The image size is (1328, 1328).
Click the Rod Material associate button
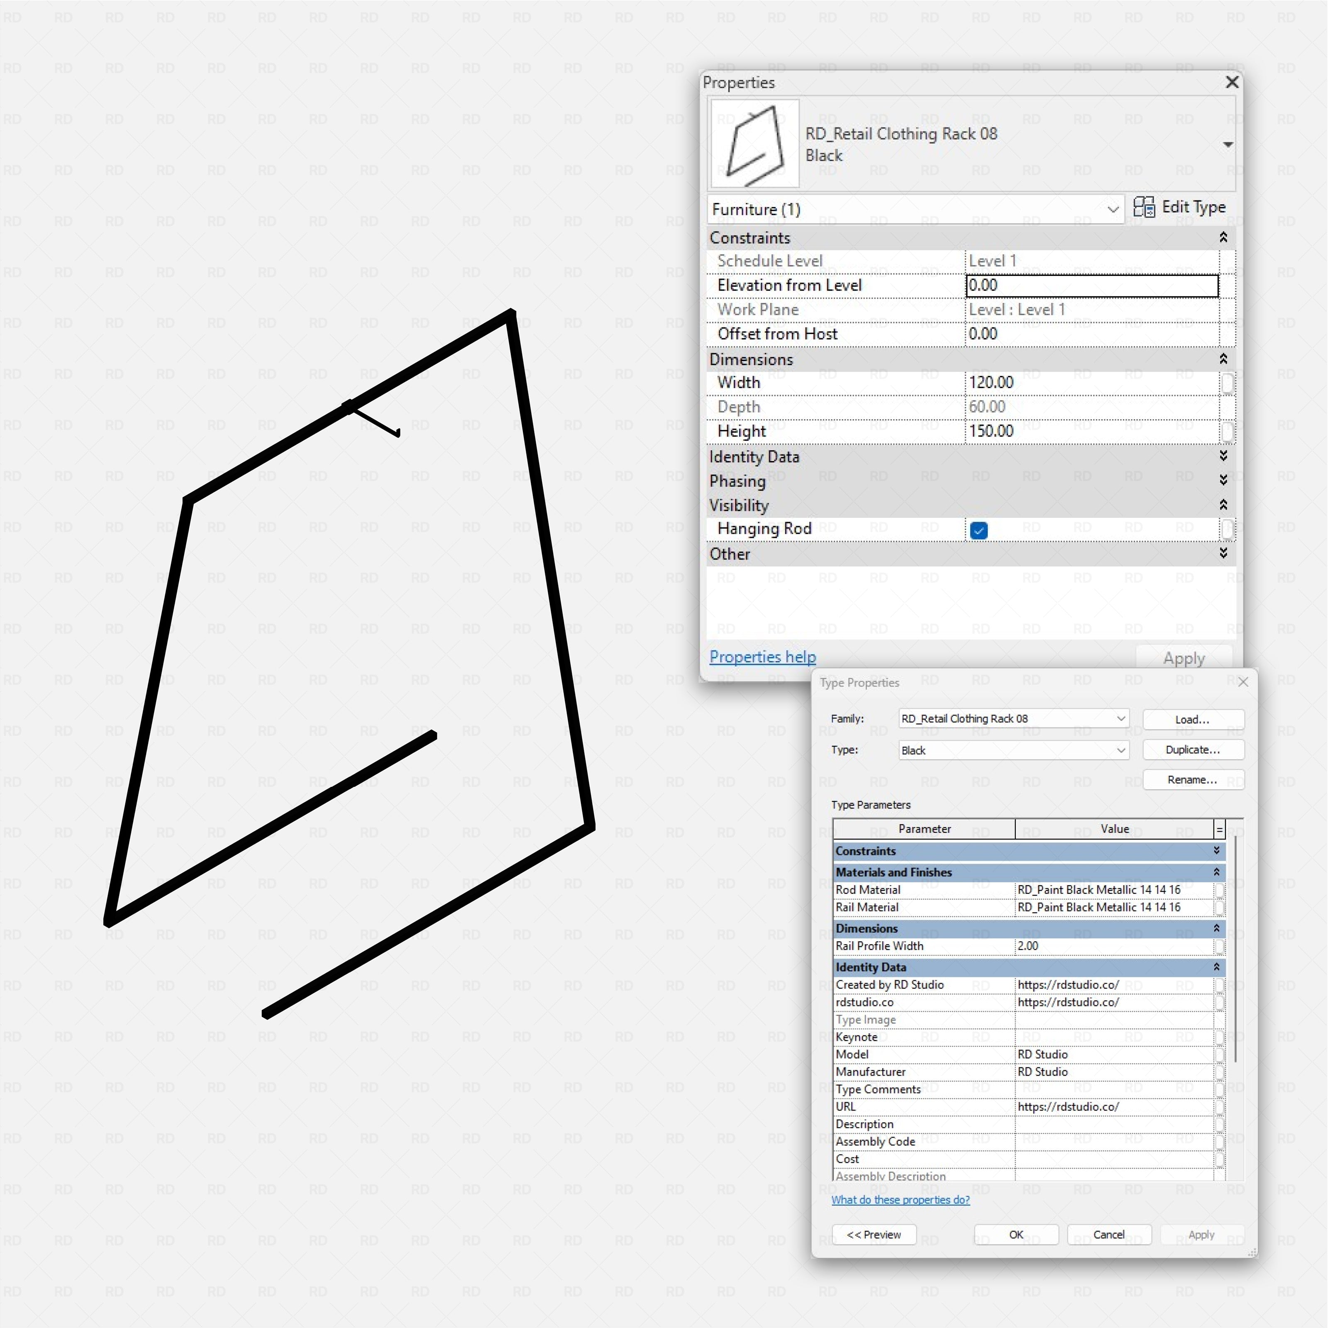coord(1219,890)
